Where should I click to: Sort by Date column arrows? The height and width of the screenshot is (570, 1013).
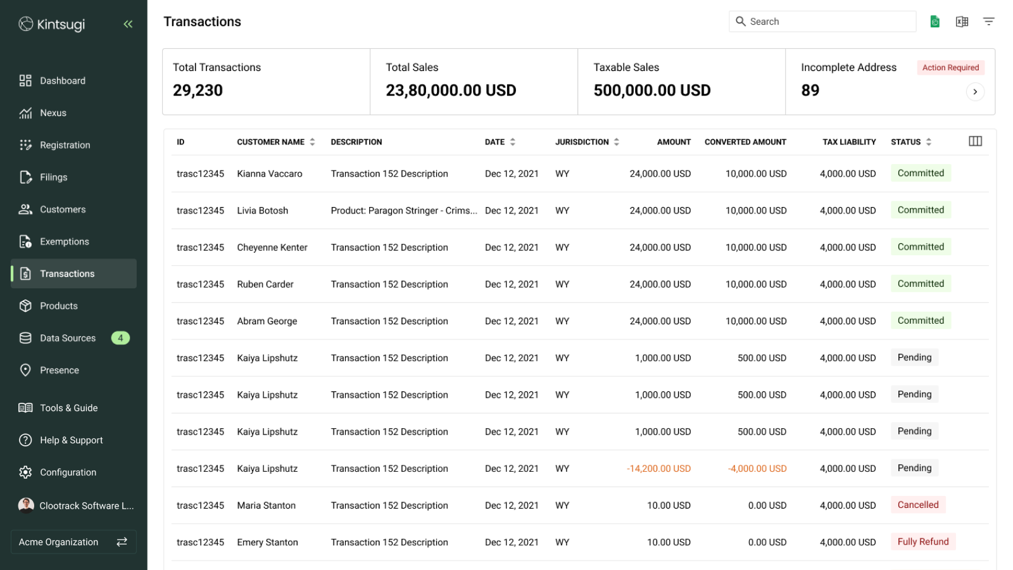(x=512, y=142)
